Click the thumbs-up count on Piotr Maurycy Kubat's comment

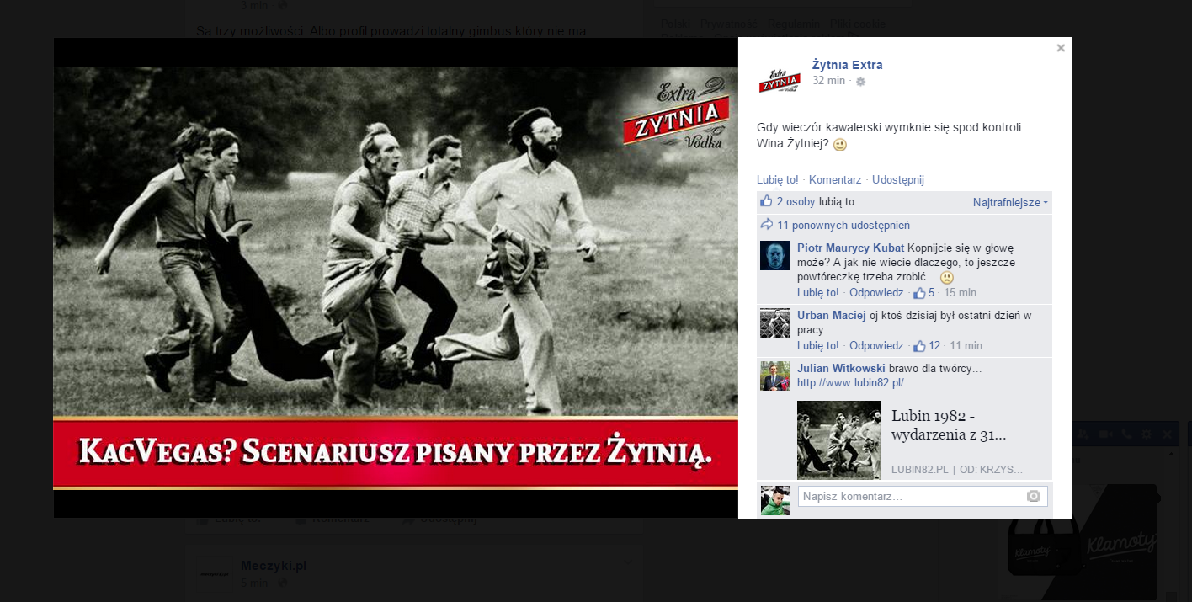(x=924, y=293)
